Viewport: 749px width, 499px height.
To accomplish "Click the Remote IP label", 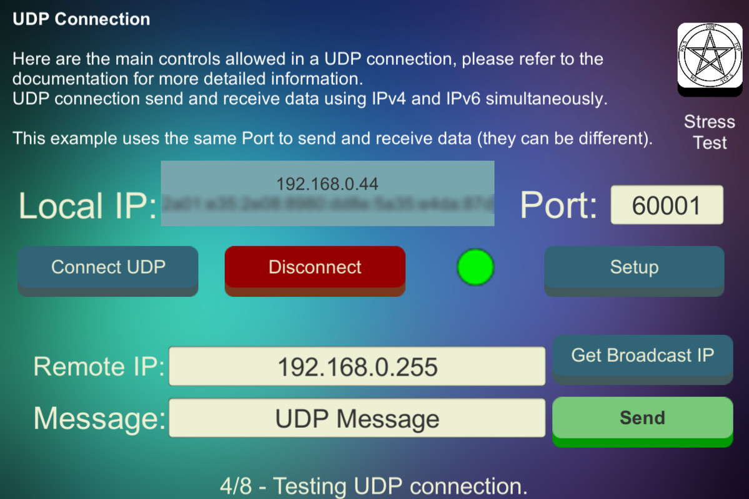I will (99, 366).
